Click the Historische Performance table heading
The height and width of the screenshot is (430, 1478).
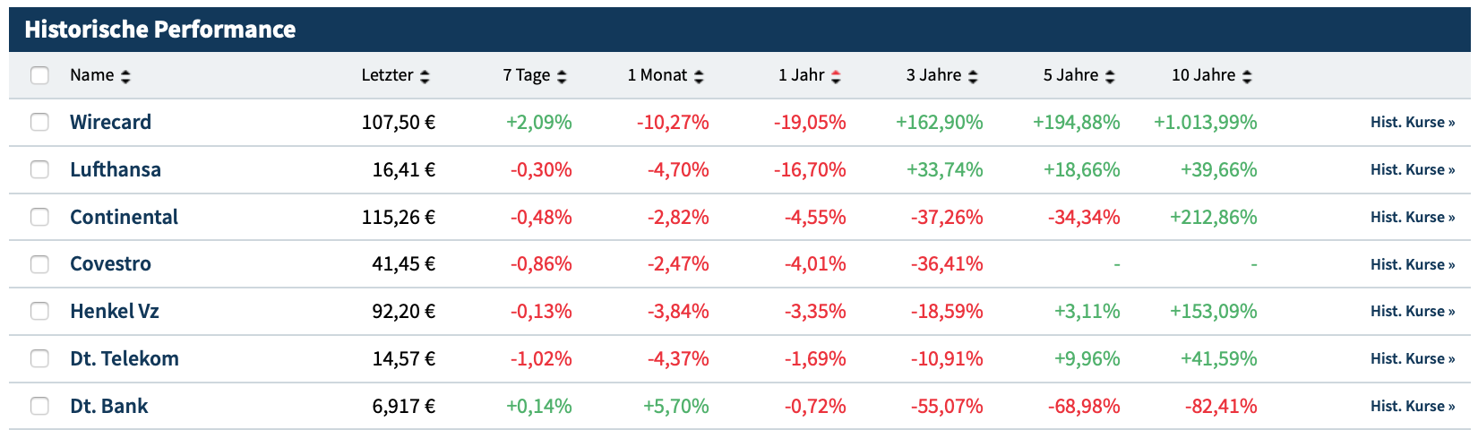pos(159,30)
